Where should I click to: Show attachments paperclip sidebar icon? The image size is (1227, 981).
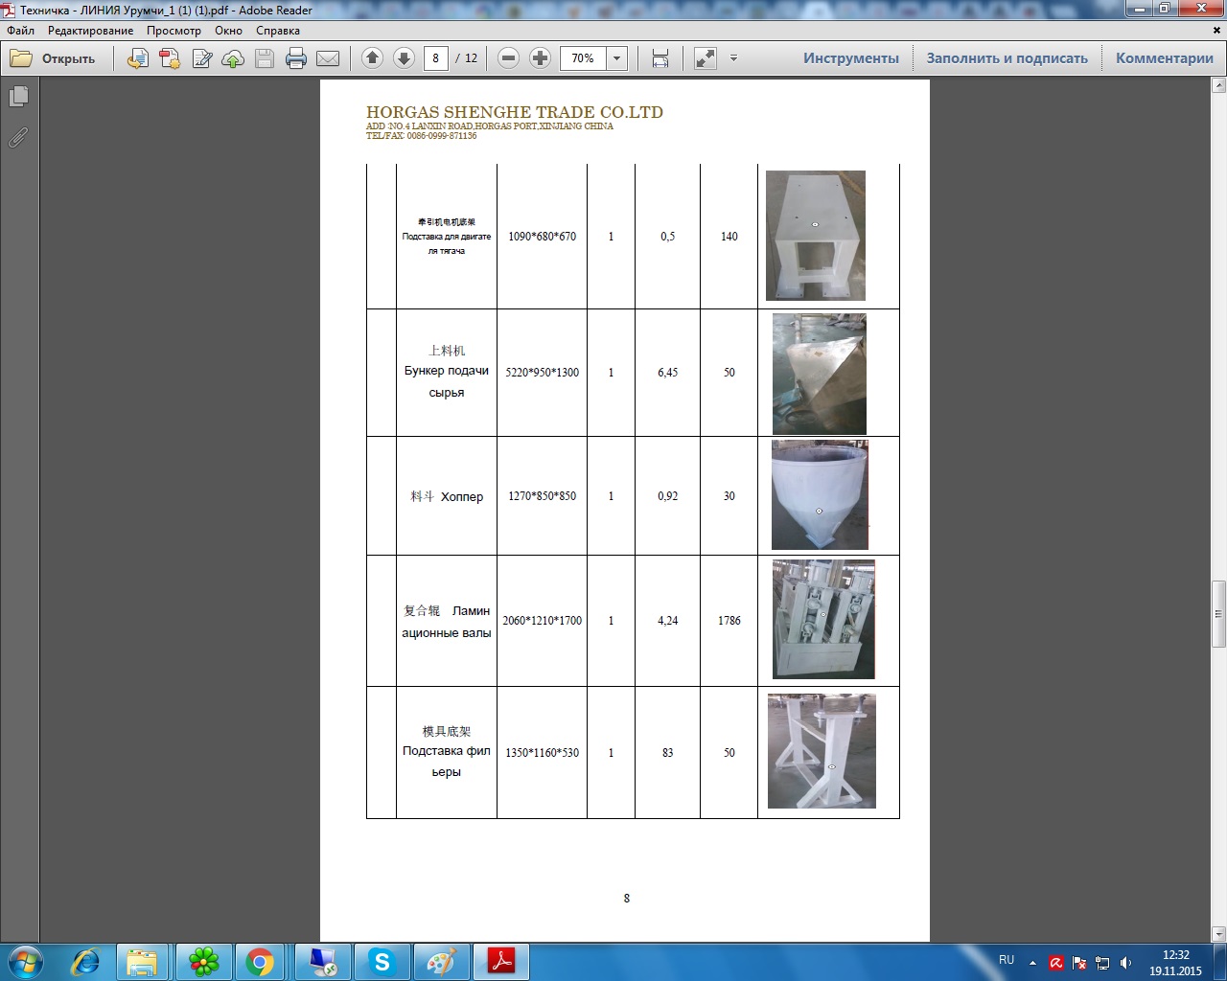pos(18,138)
